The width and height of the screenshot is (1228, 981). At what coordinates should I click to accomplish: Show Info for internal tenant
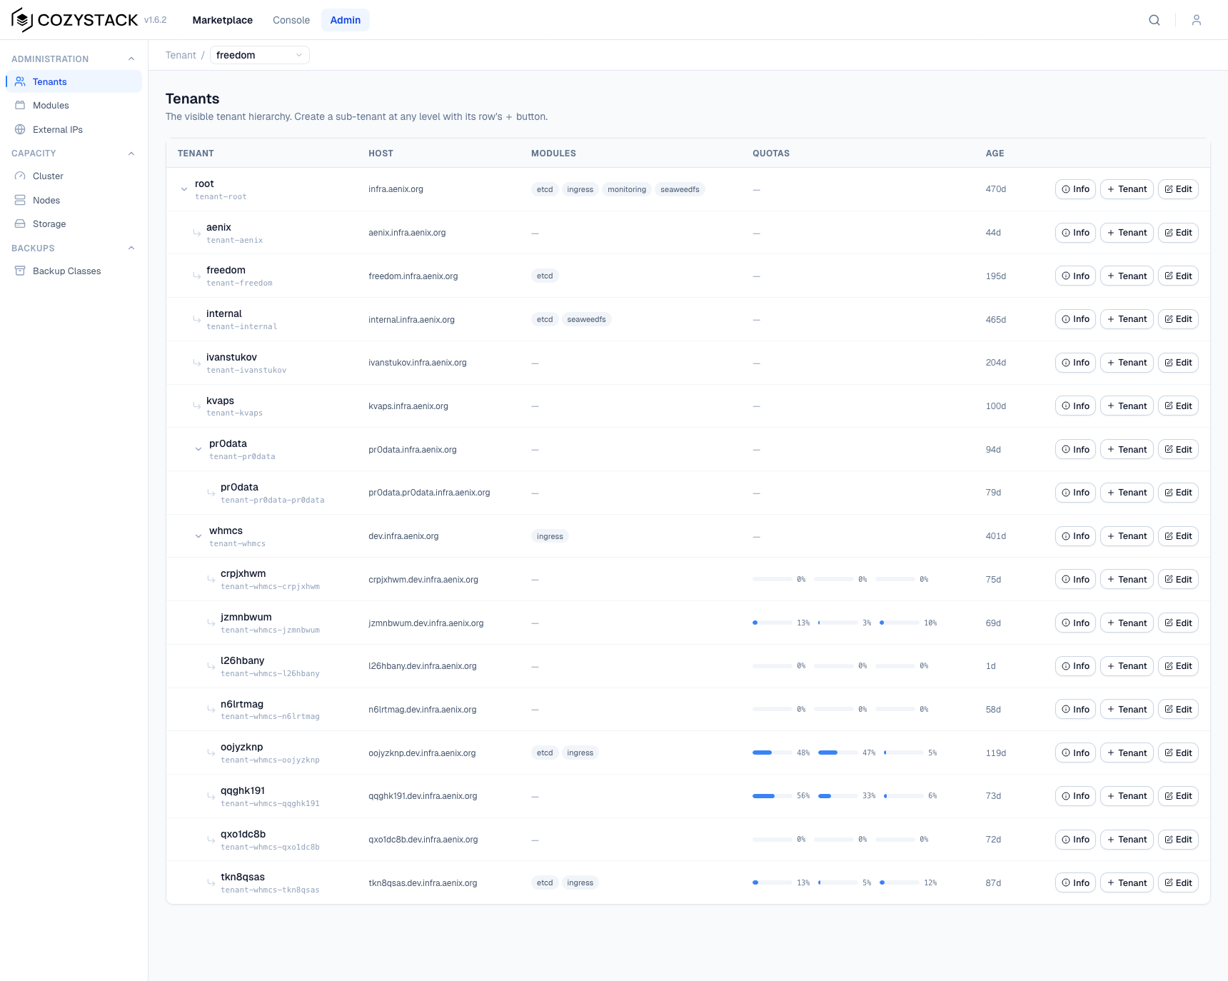point(1075,319)
